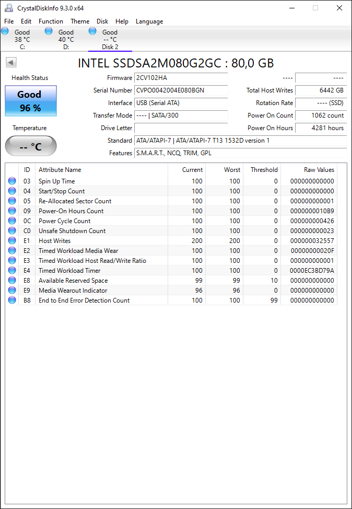Click the Power On Hours label
The width and height of the screenshot is (352, 509).
(270, 128)
